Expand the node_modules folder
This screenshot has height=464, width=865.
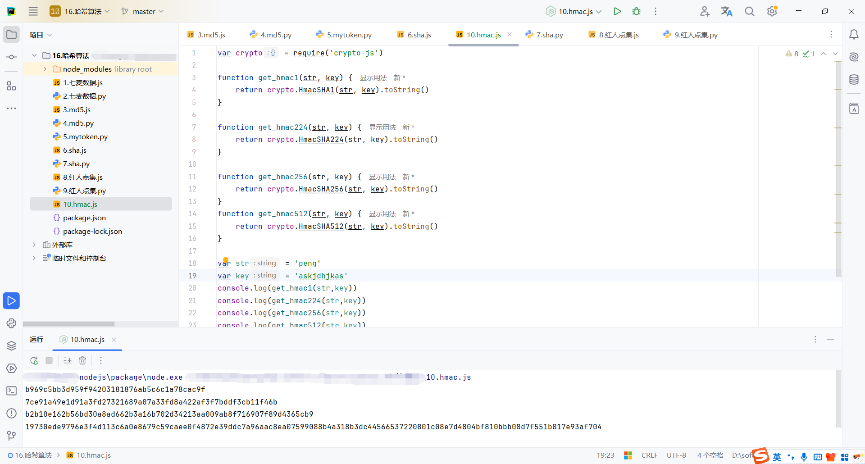(45, 69)
